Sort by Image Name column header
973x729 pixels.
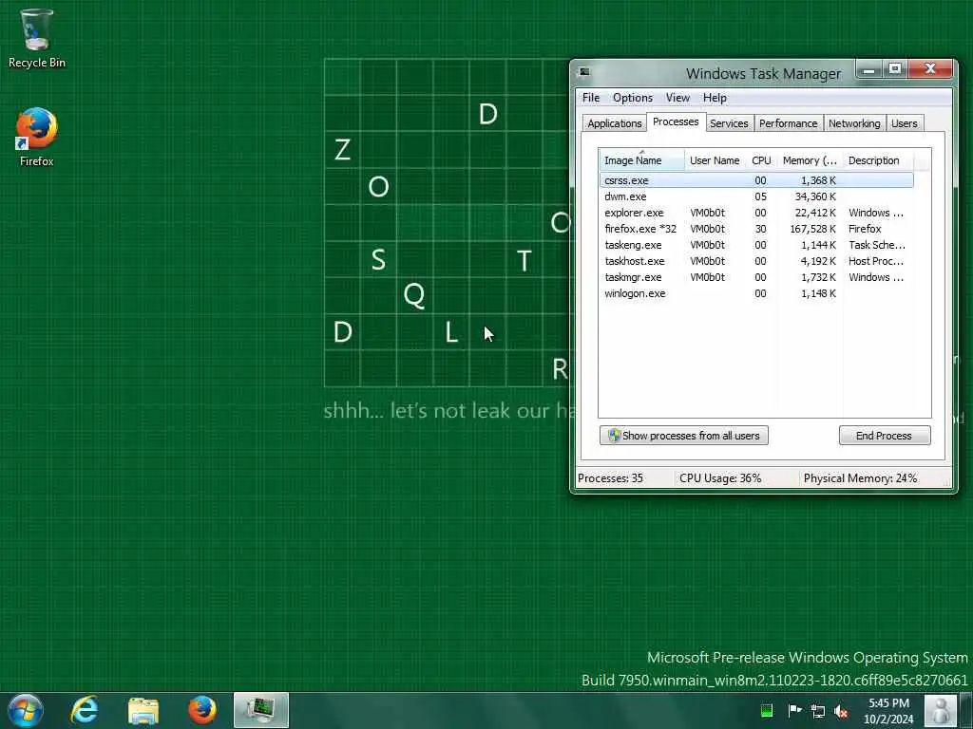click(x=641, y=160)
